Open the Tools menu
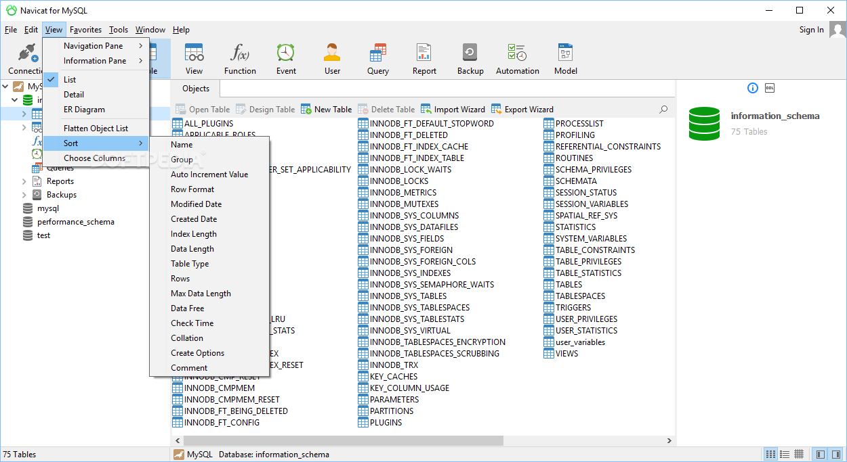Image resolution: width=847 pixels, height=462 pixels. coord(119,30)
